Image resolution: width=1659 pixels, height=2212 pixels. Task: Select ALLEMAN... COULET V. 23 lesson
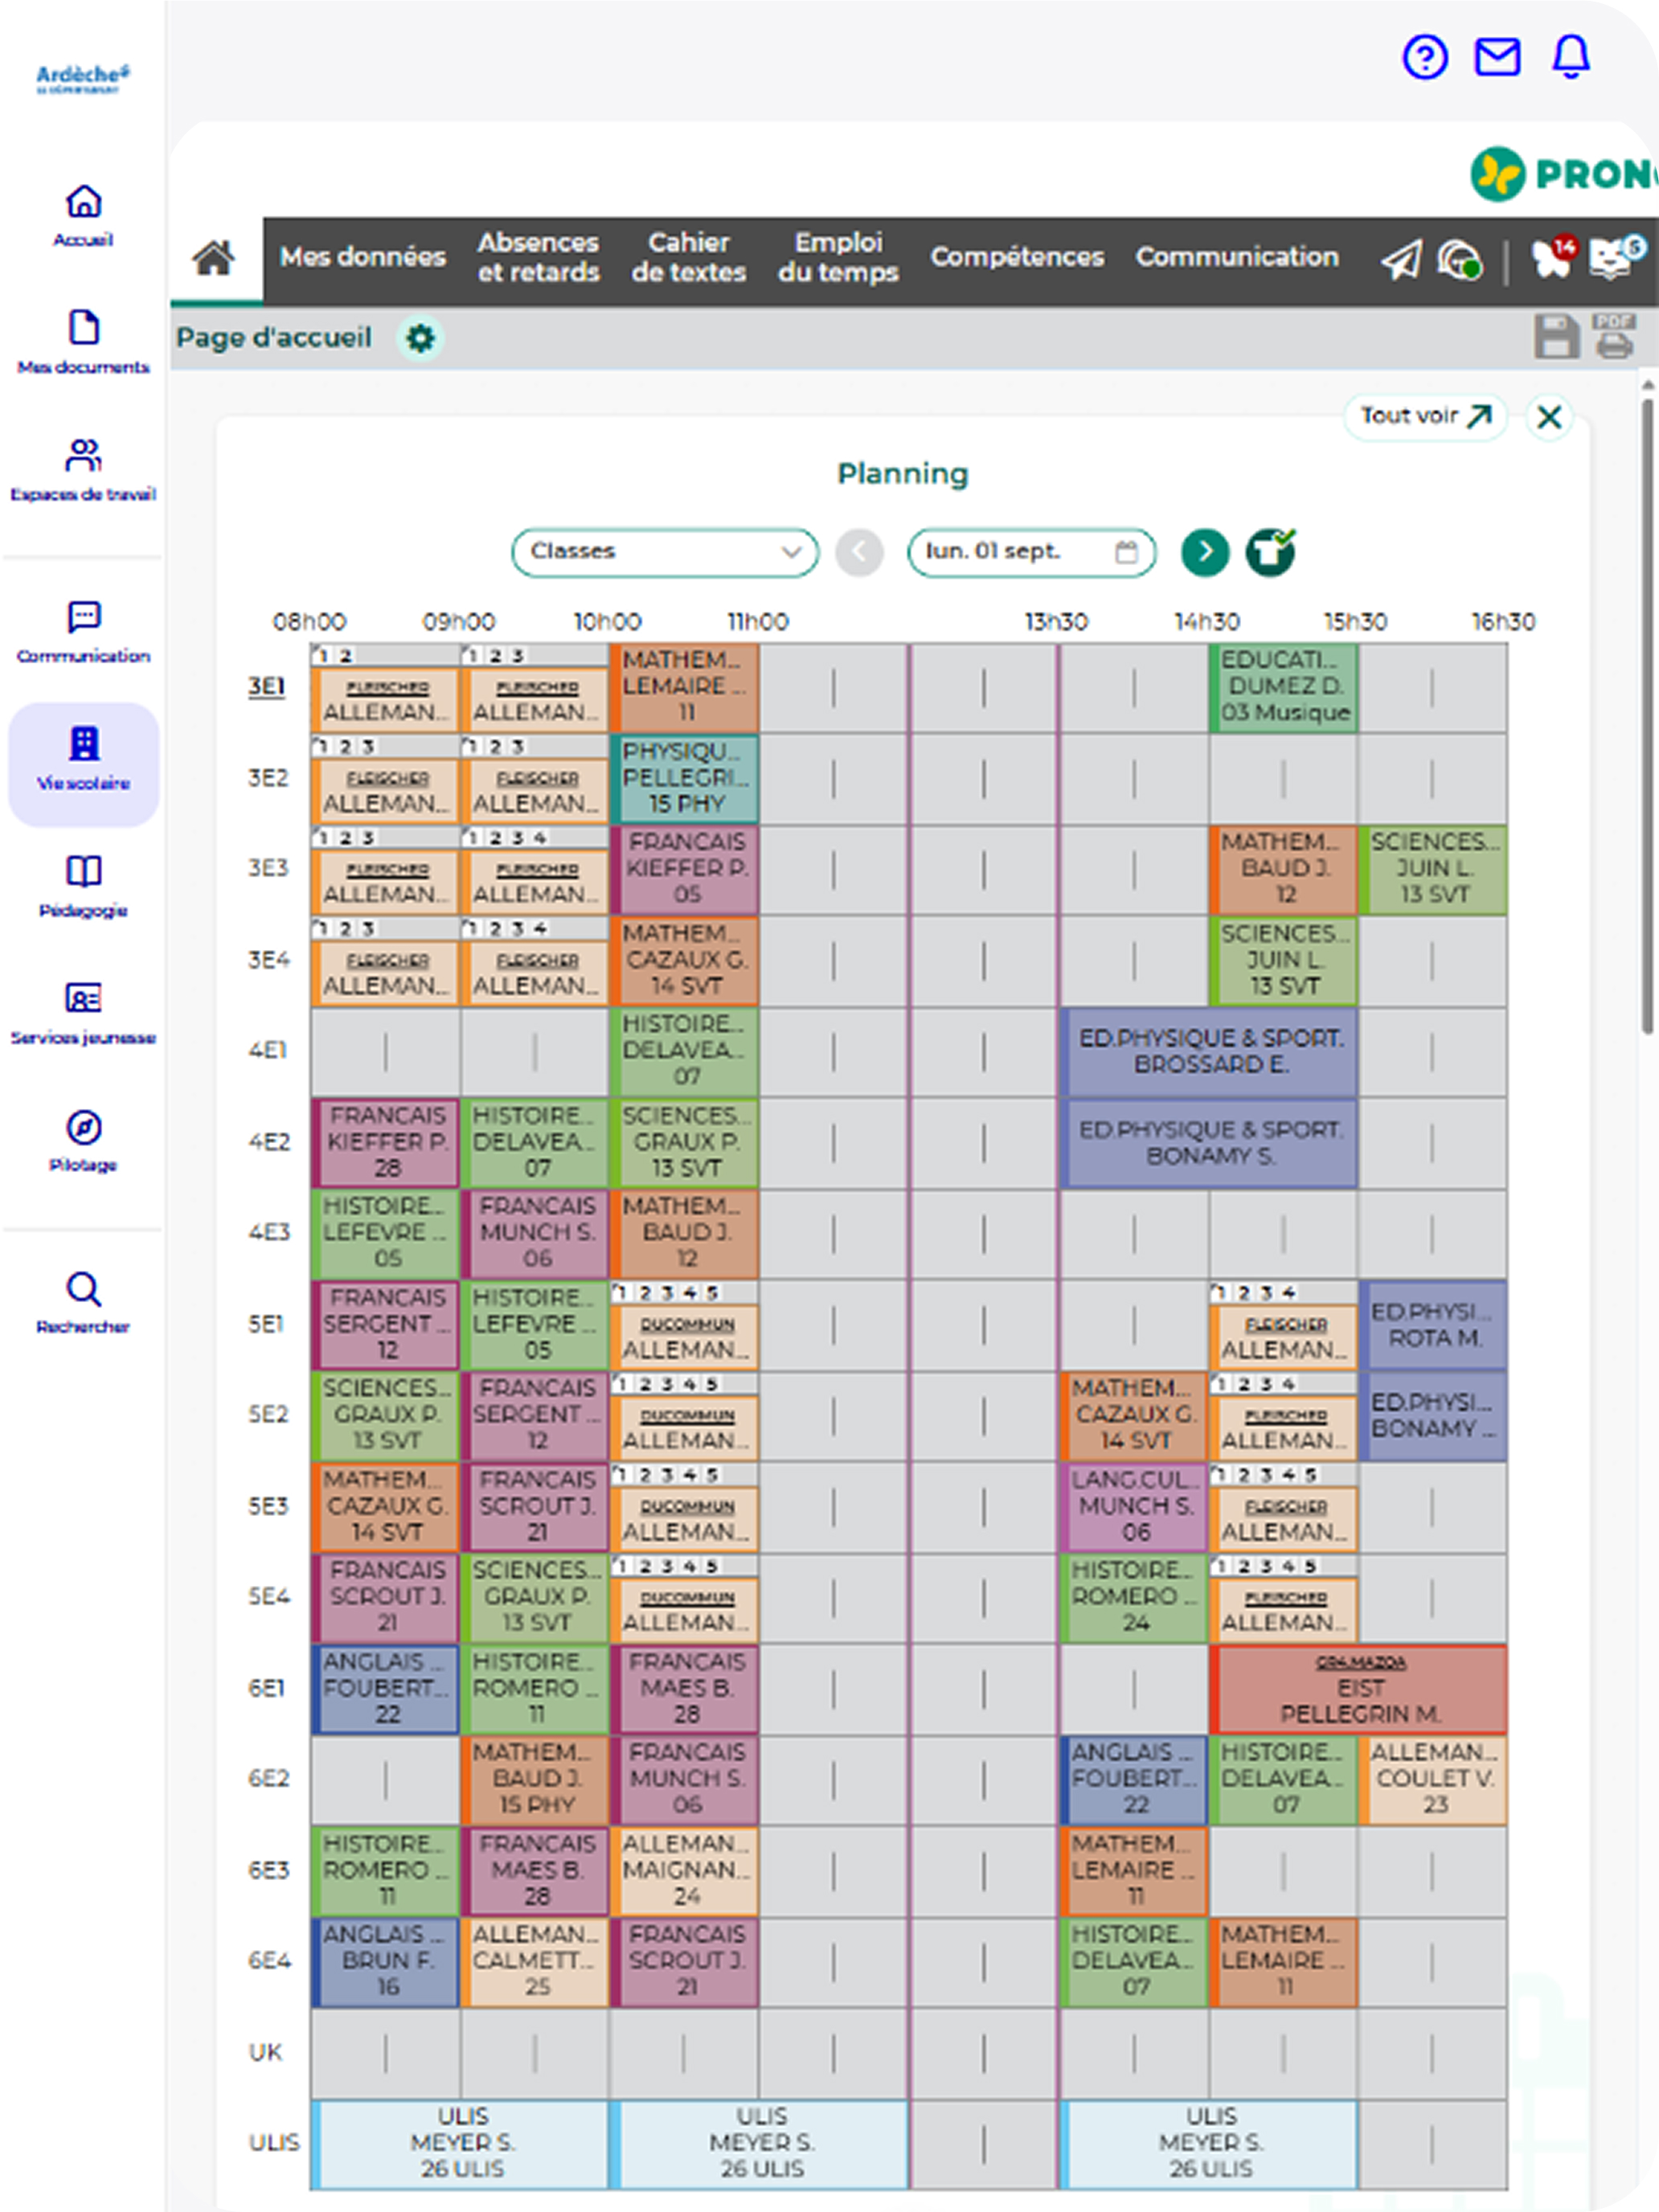(x=1433, y=1780)
